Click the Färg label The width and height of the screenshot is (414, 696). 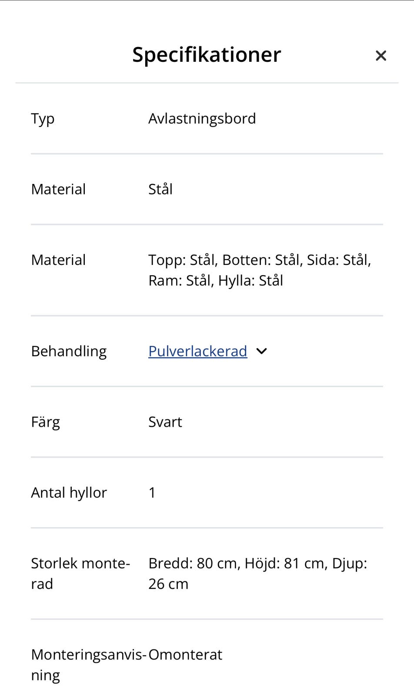[x=45, y=422]
